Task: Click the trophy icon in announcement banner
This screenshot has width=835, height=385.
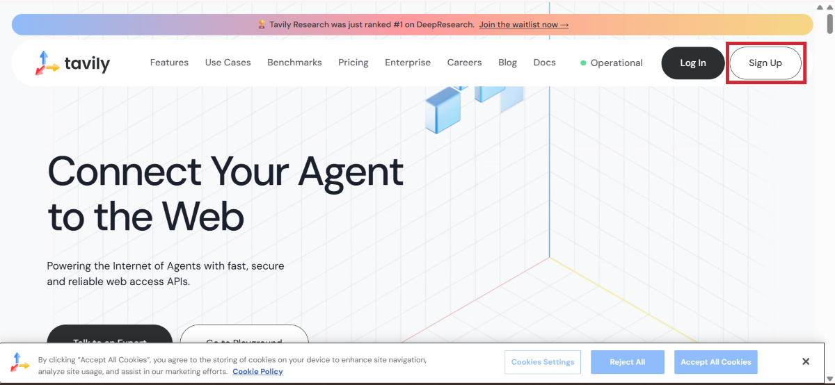Action: tap(262, 24)
